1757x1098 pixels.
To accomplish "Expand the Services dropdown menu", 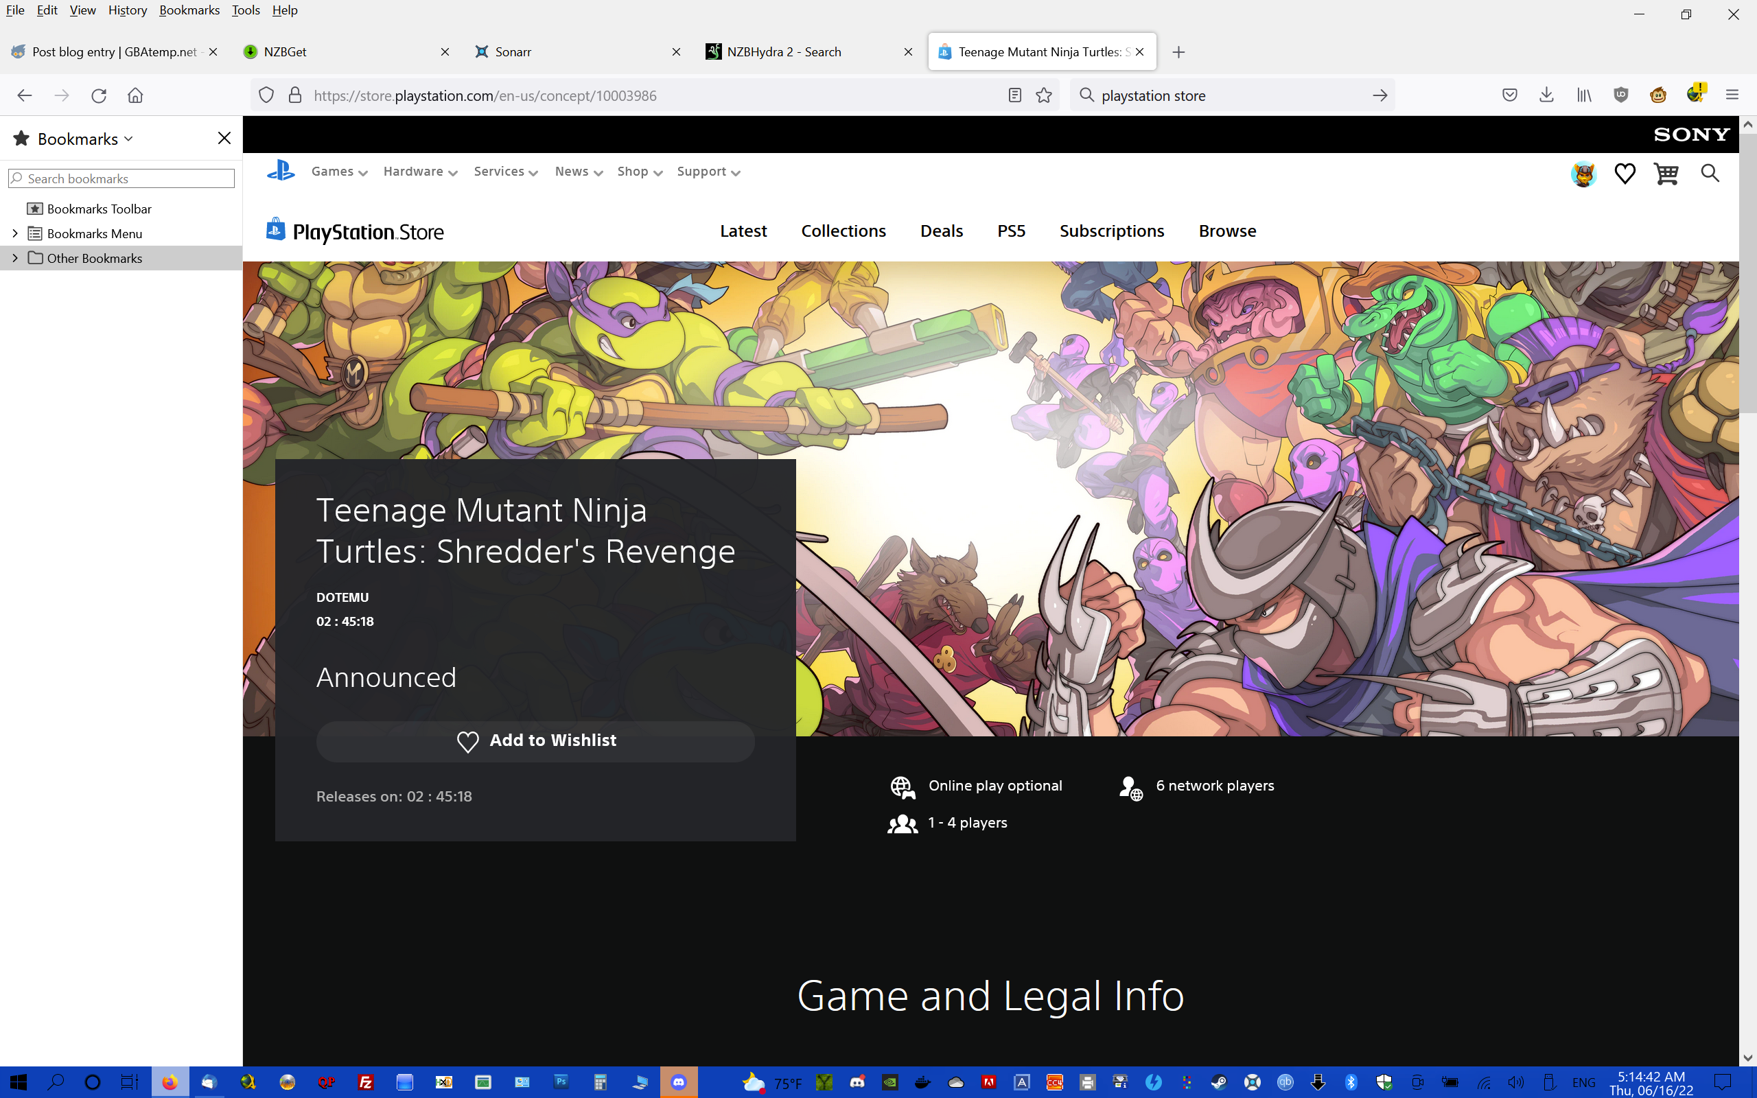I will coord(506,172).
